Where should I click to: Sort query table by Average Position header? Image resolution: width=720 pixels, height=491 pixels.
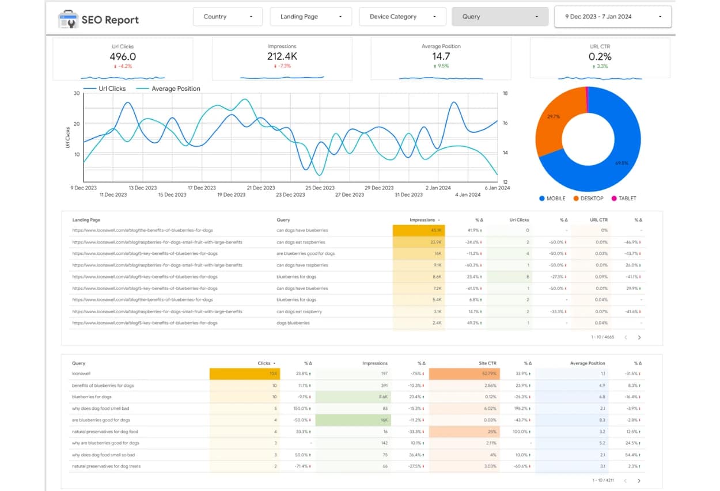point(587,363)
